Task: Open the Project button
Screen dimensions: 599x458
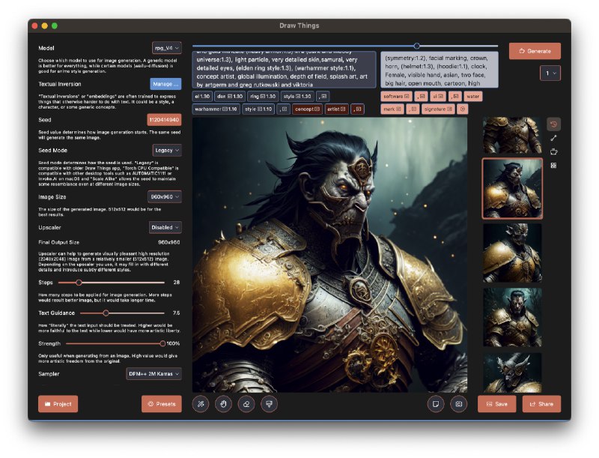Action: 58,404
